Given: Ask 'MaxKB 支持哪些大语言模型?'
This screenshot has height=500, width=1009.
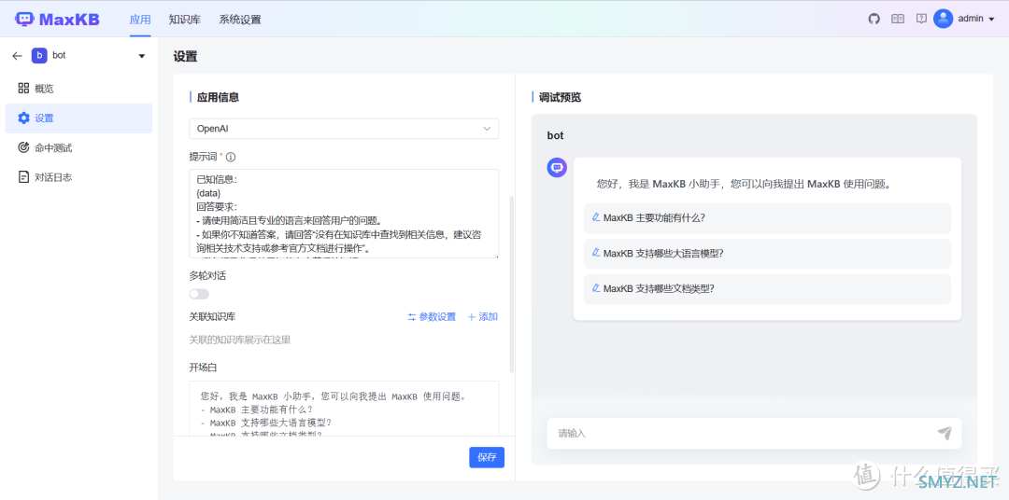Looking at the screenshot, I should pos(767,253).
